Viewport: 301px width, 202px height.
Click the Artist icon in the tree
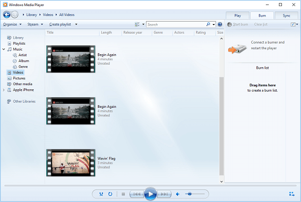tap(15, 55)
